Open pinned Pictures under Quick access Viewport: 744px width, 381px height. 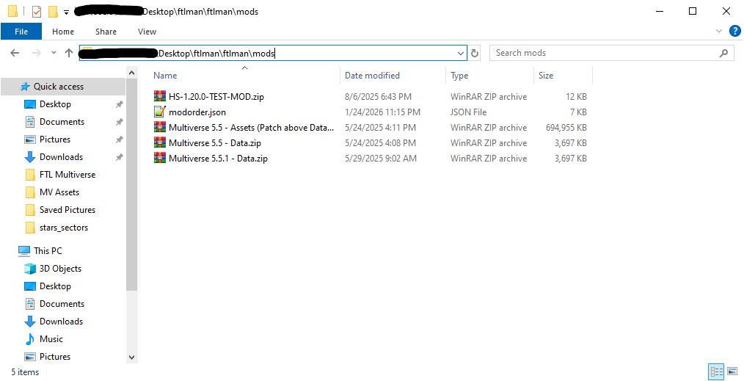tap(48, 139)
